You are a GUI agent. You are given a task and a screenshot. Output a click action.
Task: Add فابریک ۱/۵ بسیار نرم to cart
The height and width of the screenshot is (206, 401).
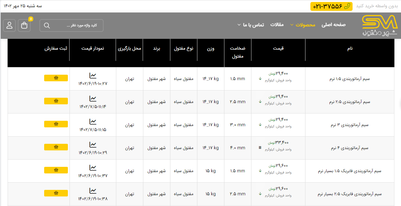(x=56, y=170)
